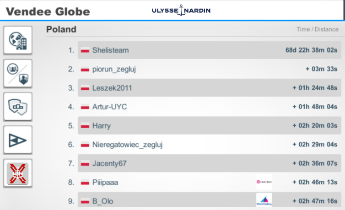This screenshot has width=345, height=210.
Task: Select the friends and team ranking icon
Action: [18, 74]
